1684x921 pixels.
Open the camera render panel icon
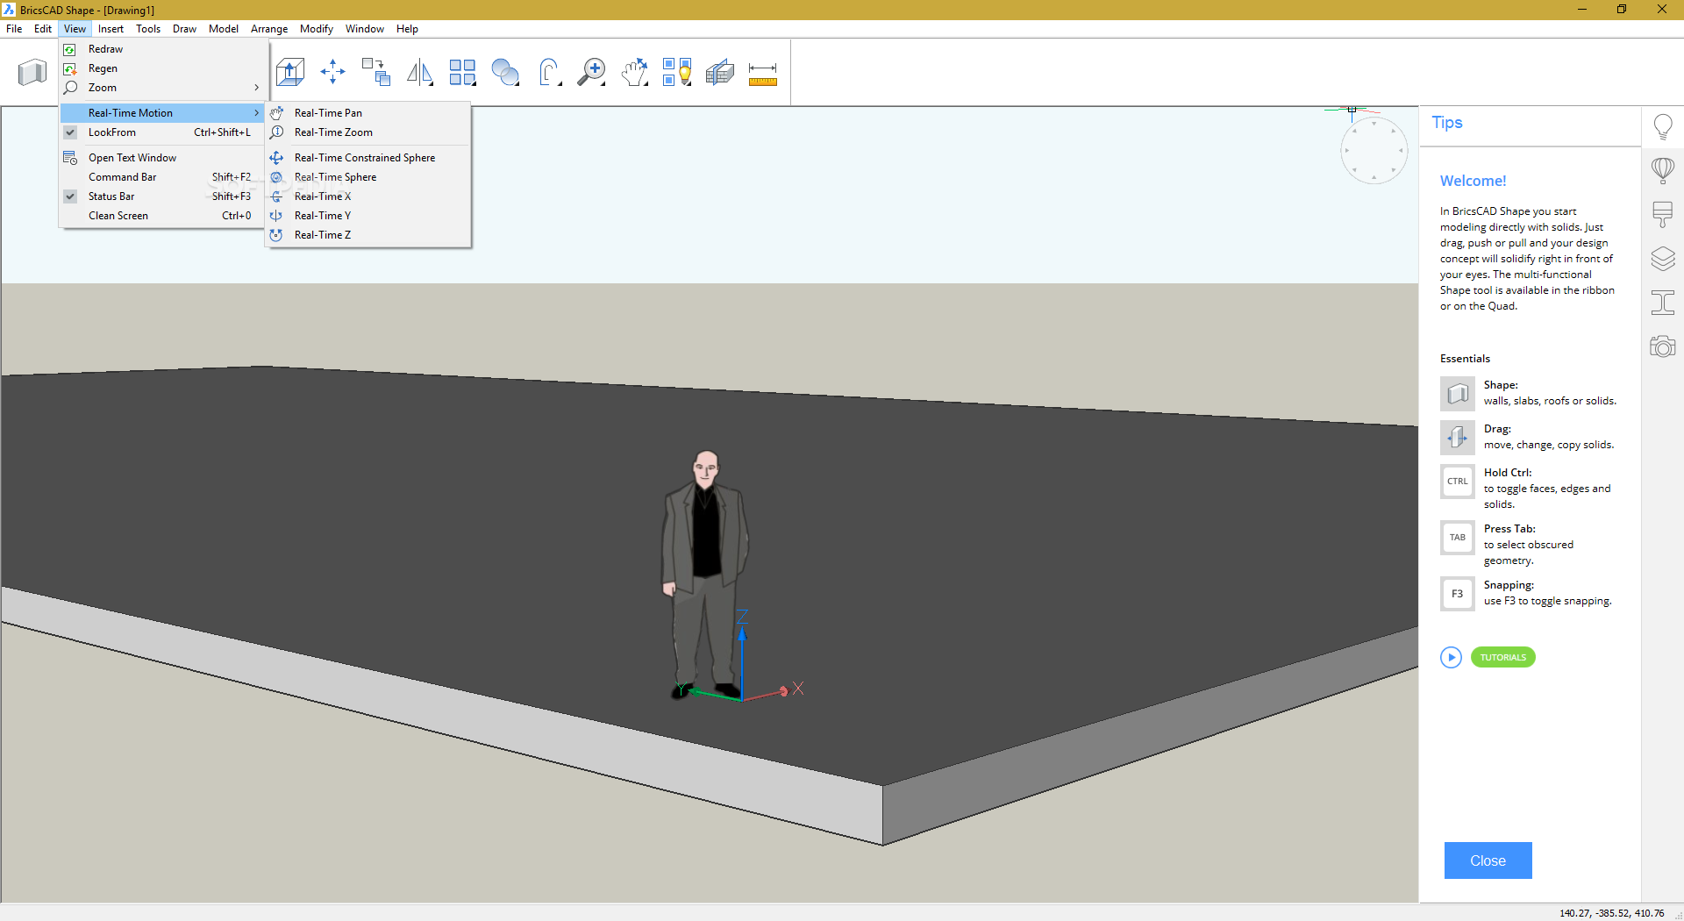(1663, 346)
